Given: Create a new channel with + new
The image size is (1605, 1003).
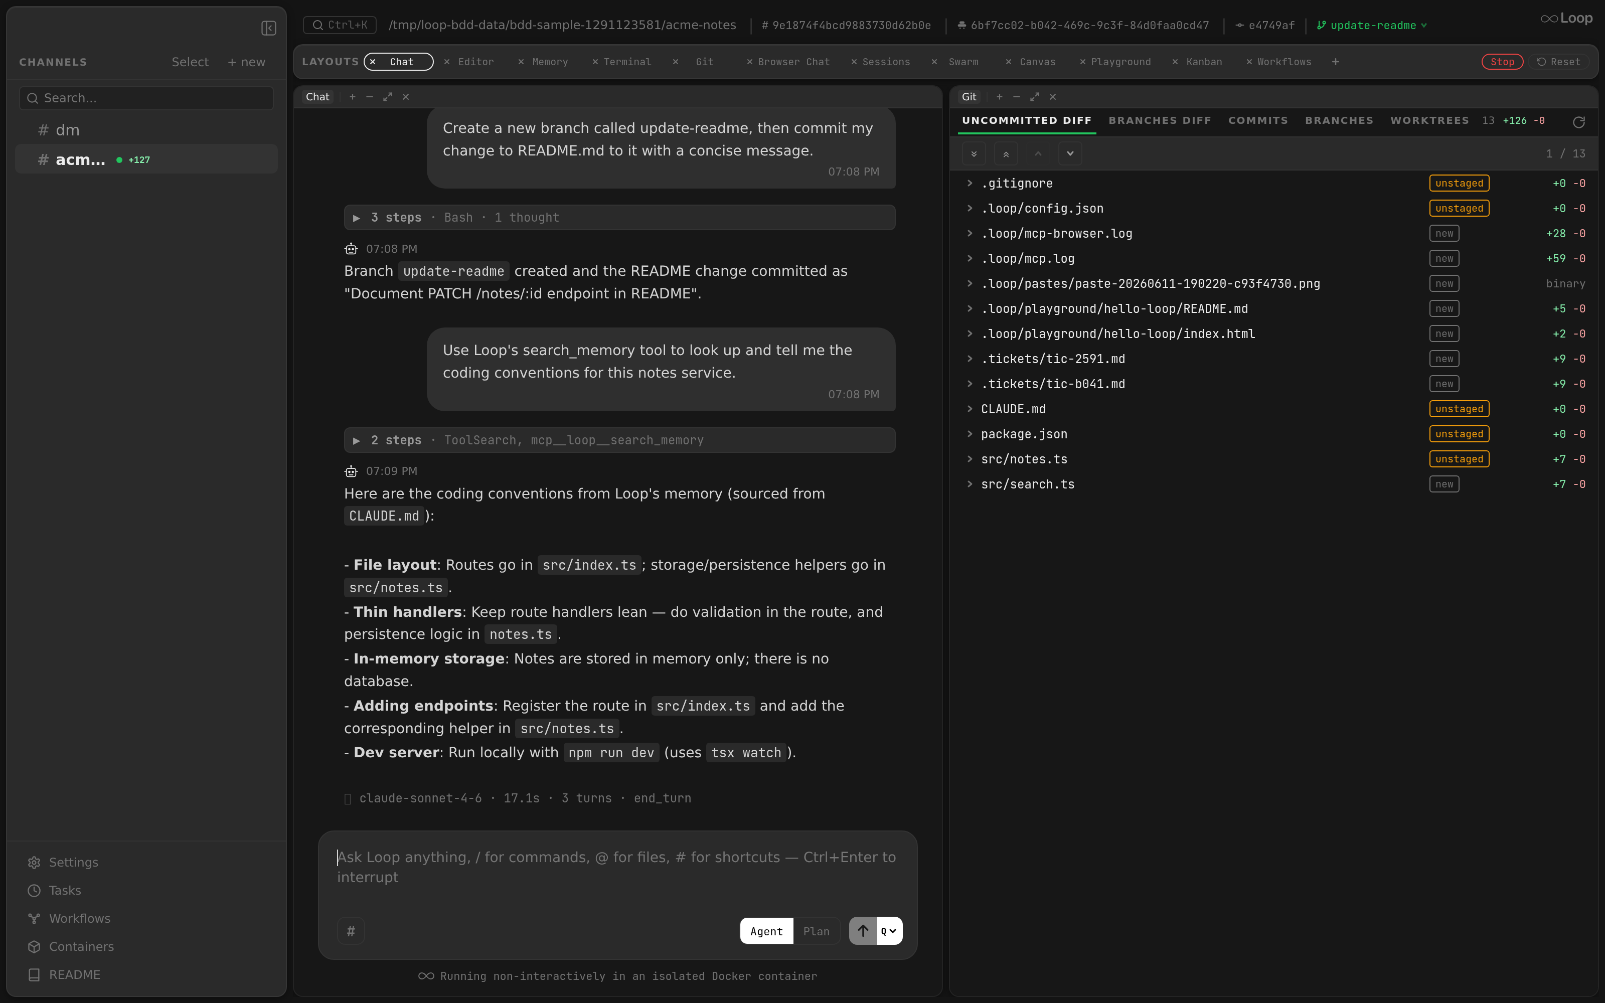Looking at the screenshot, I should [x=246, y=62].
